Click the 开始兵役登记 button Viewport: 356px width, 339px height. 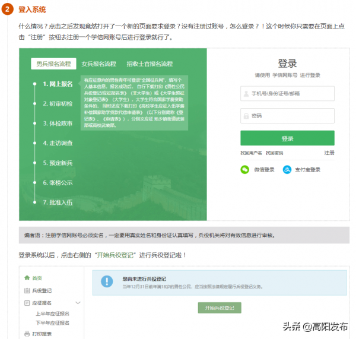(x=220, y=308)
